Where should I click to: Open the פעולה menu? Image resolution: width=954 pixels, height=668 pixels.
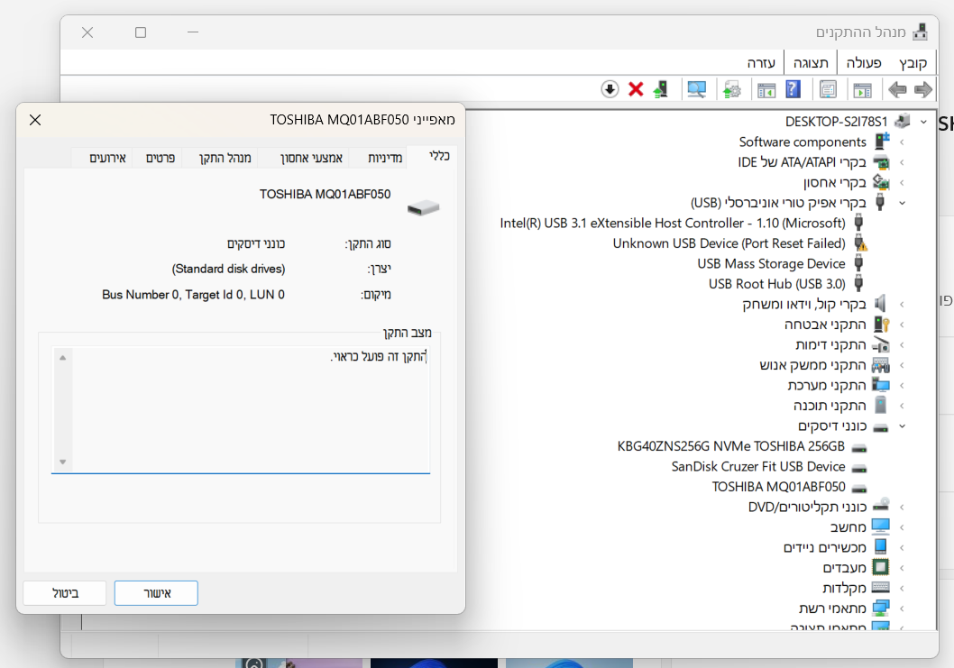click(x=863, y=63)
